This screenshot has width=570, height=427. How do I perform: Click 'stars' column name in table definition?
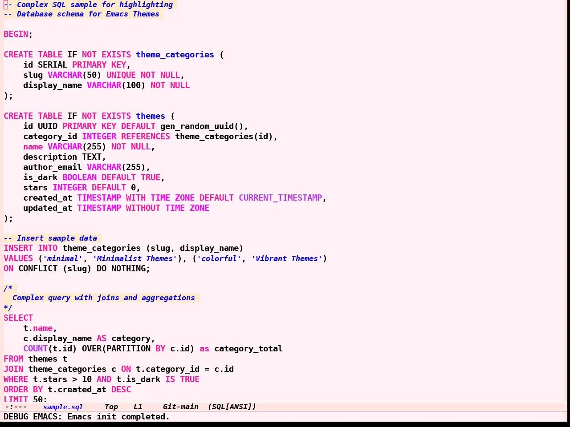point(36,188)
